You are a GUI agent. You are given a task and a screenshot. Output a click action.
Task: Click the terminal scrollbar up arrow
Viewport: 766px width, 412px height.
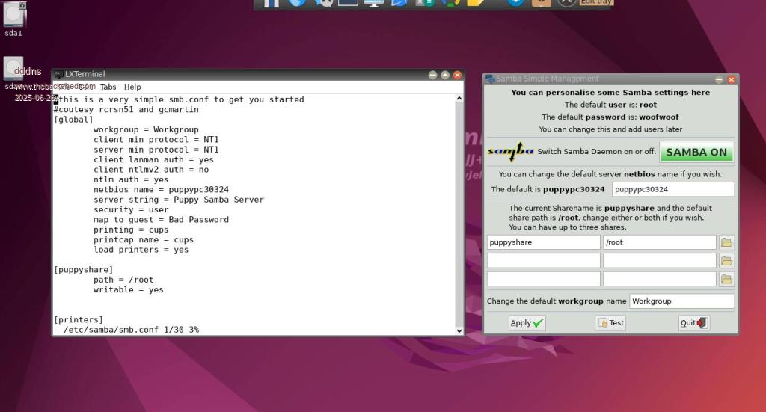[x=459, y=98]
